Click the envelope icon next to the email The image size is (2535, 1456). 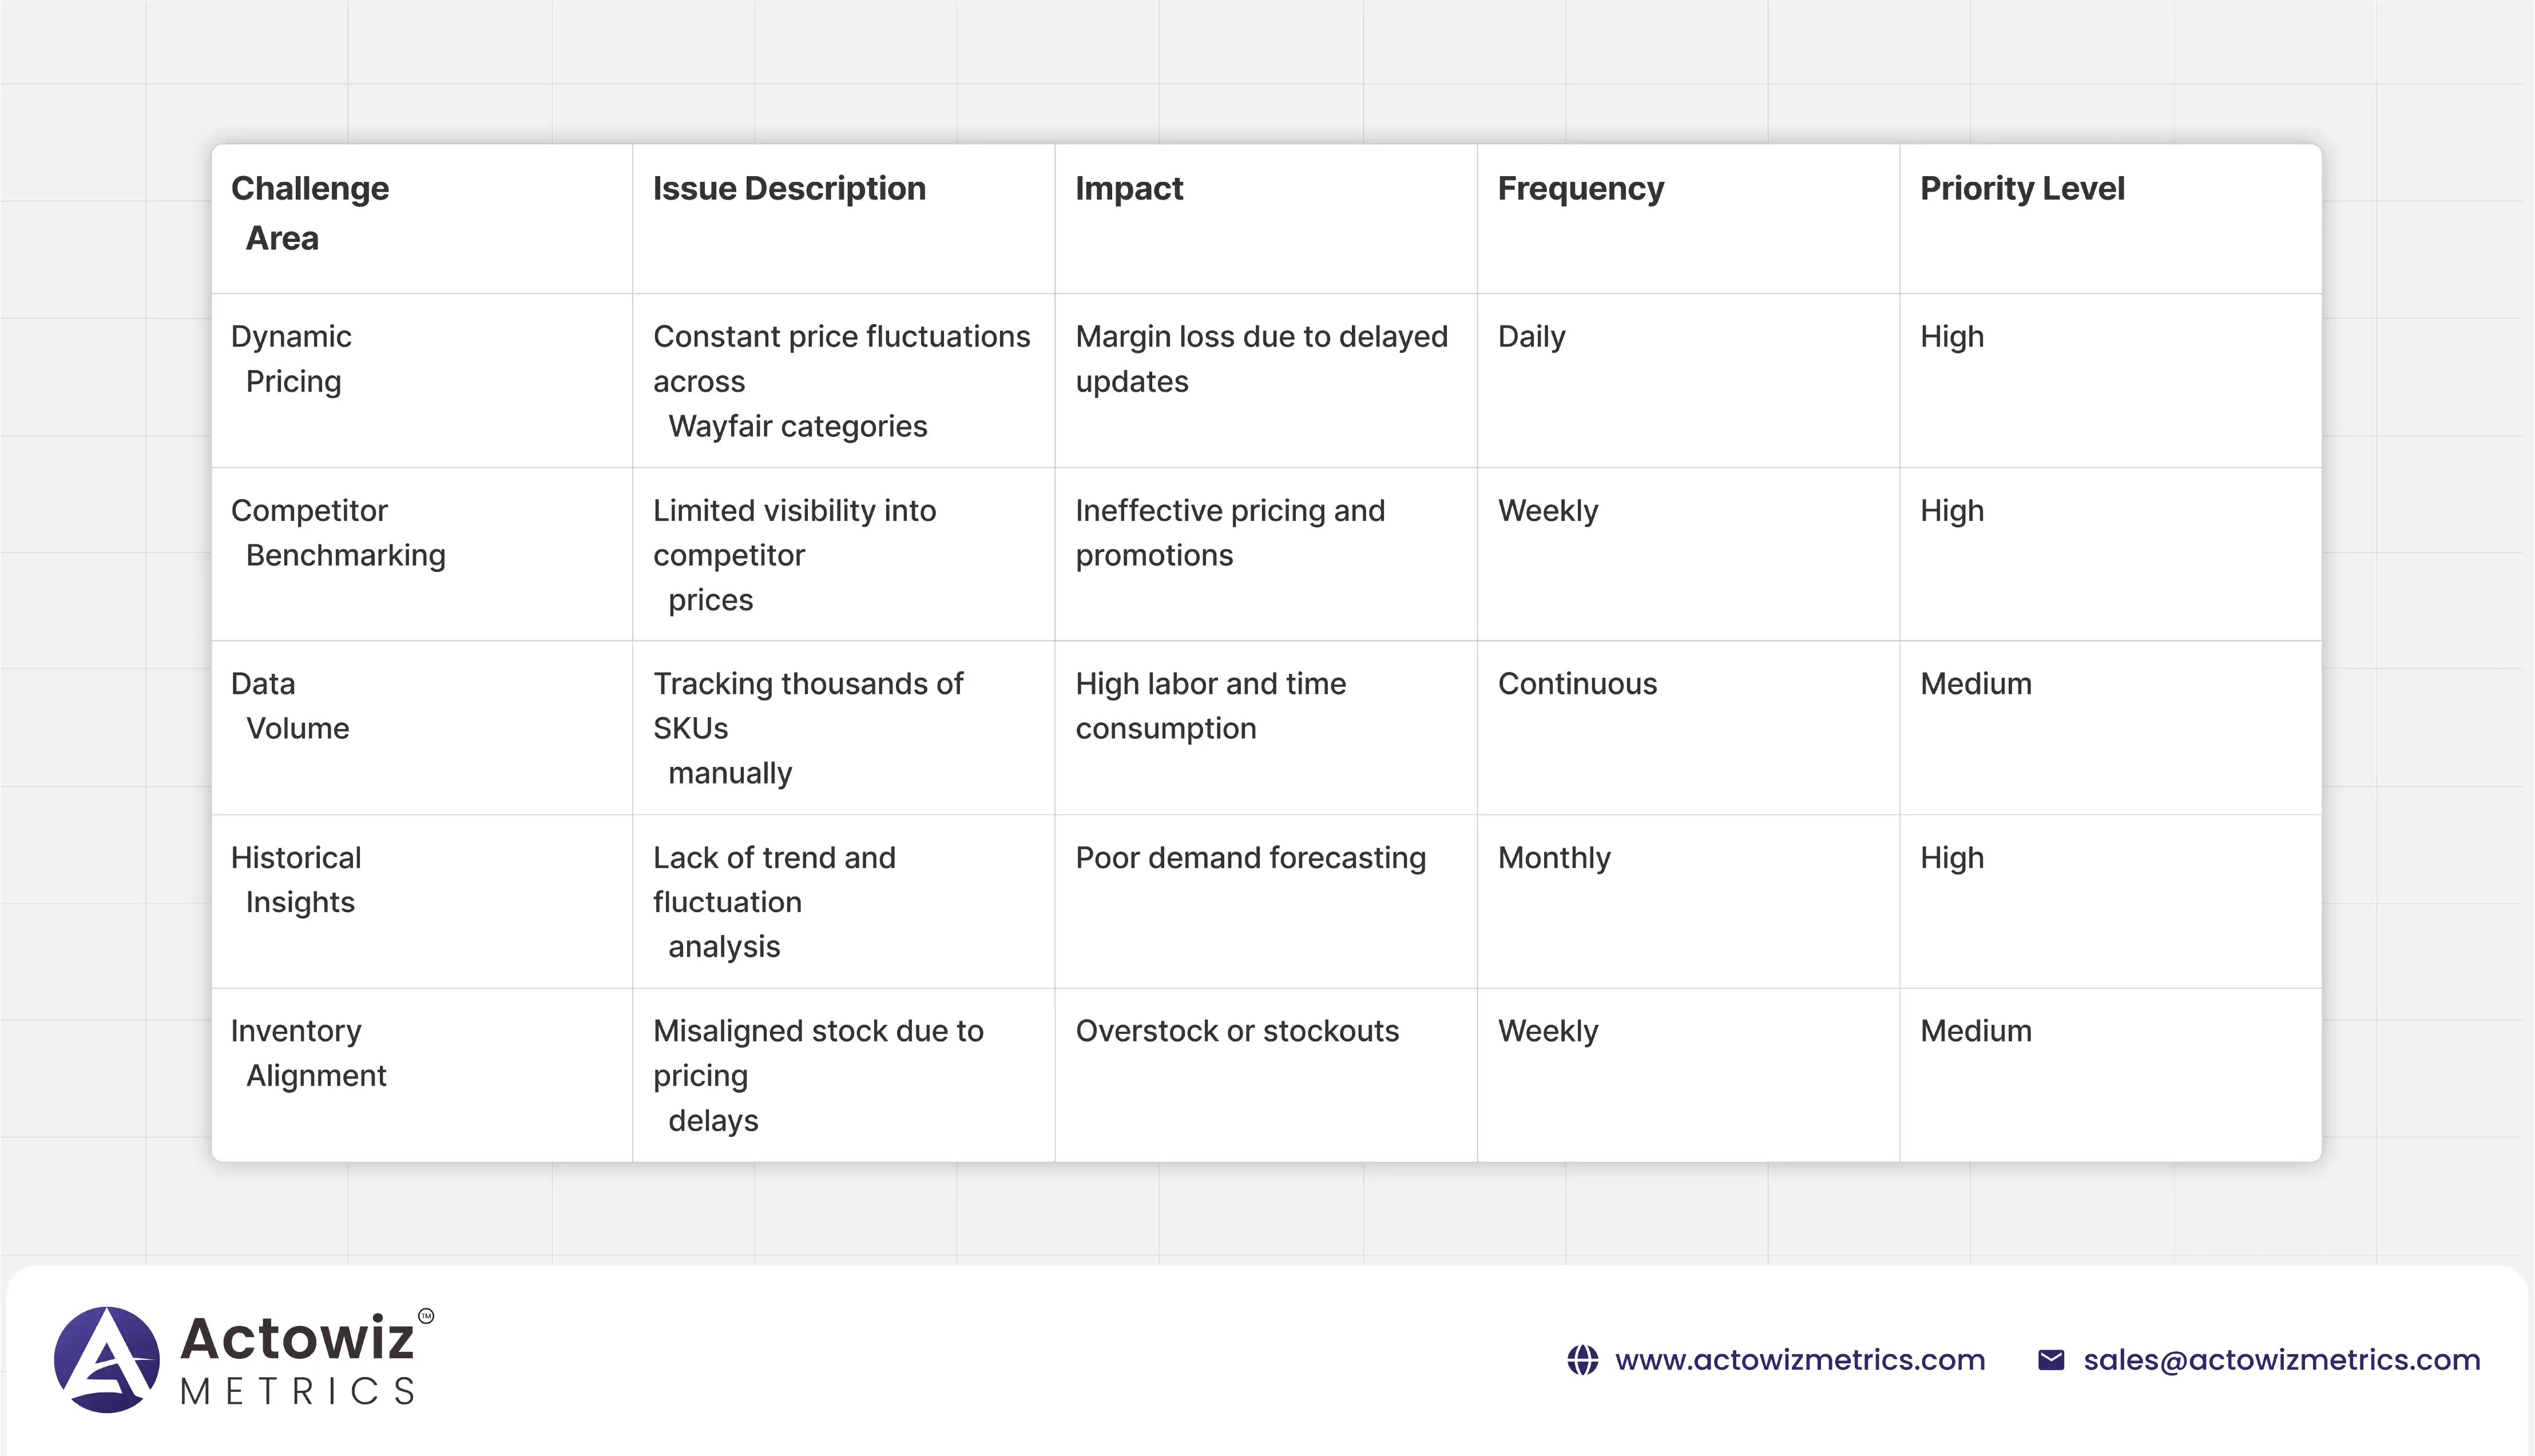pyautogui.click(x=2051, y=1358)
